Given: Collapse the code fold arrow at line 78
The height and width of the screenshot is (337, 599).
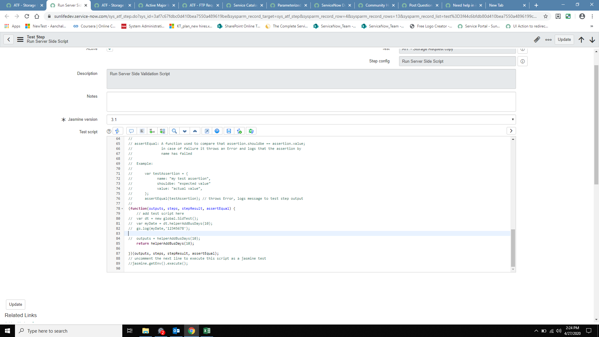Looking at the screenshot, I should coord(122,208).
